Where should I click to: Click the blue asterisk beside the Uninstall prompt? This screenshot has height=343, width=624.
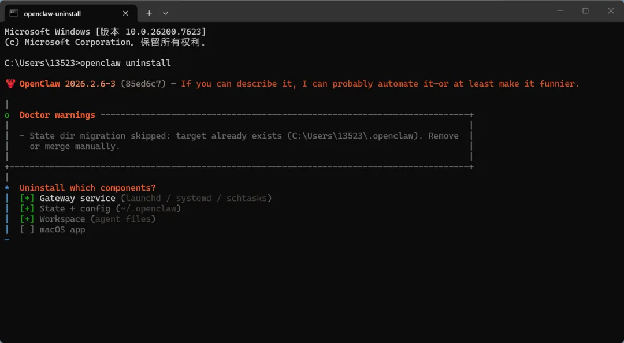pos(7,188)
